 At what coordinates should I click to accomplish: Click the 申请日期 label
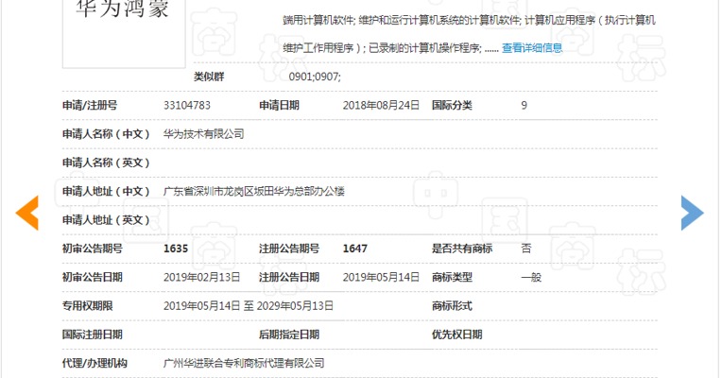tap(279, 106)
